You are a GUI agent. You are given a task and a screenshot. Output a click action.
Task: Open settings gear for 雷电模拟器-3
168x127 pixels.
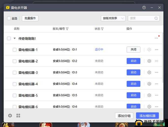pyautogui.click(x=149, y=72)
